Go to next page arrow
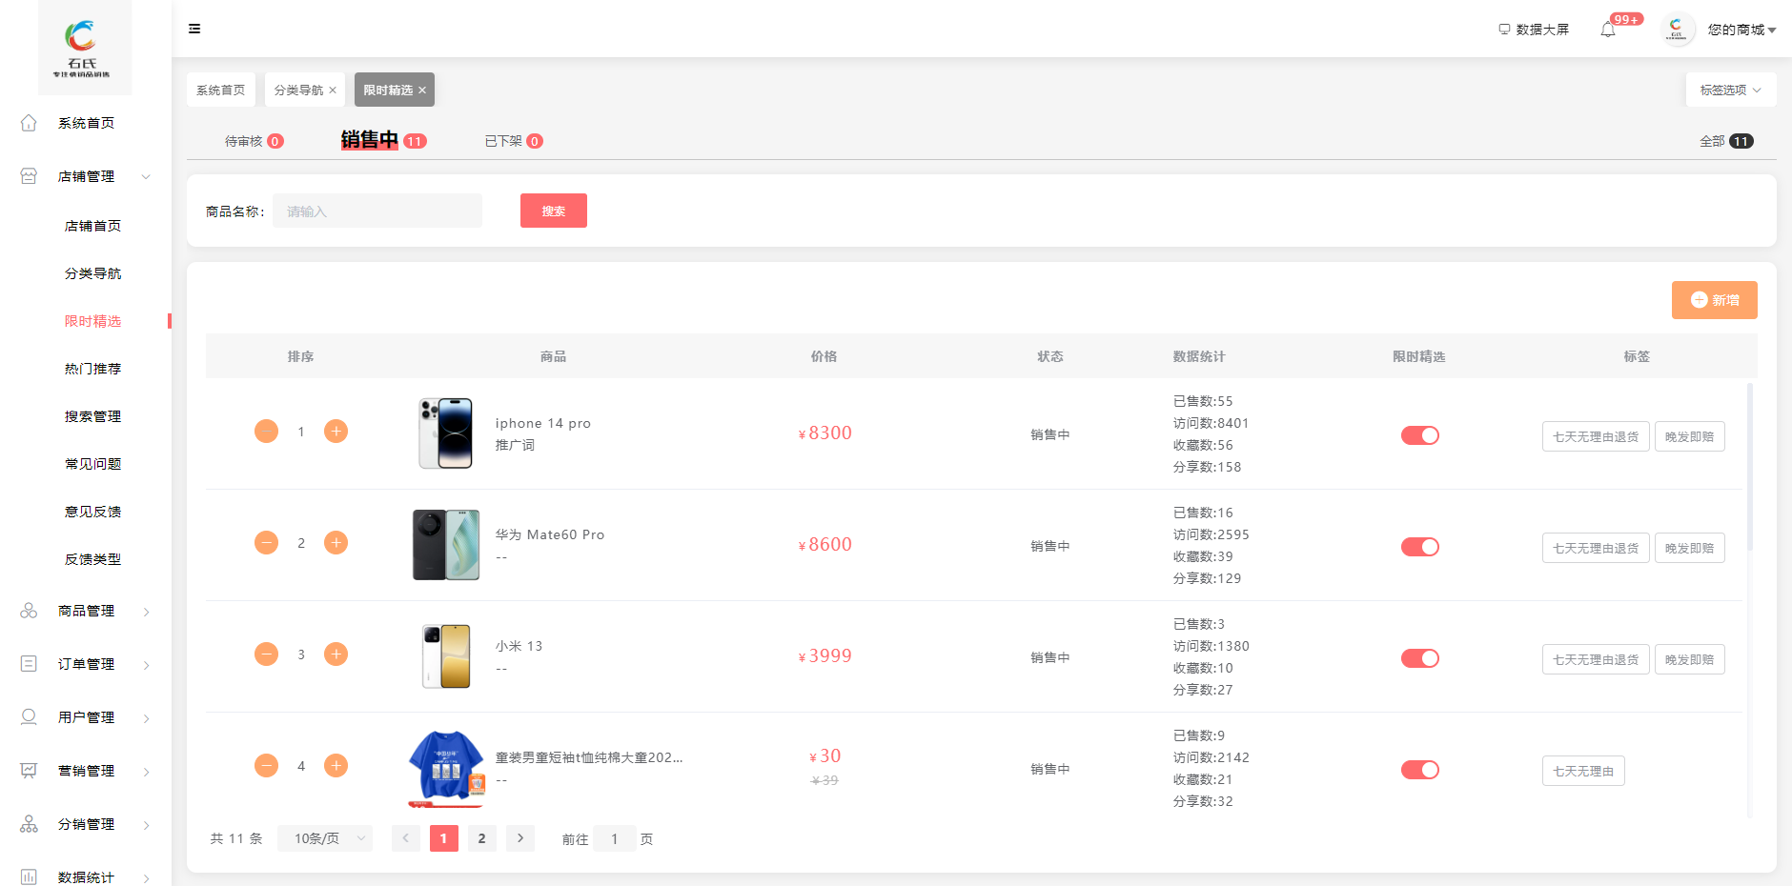The width and height of the screenshot is (1792, 886). pos(520,838)
